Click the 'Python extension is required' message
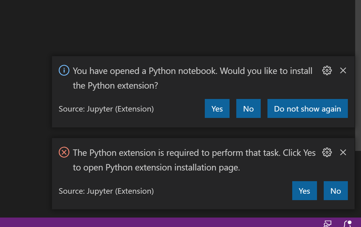The image size is (361, 227). [x=194, y=160]
